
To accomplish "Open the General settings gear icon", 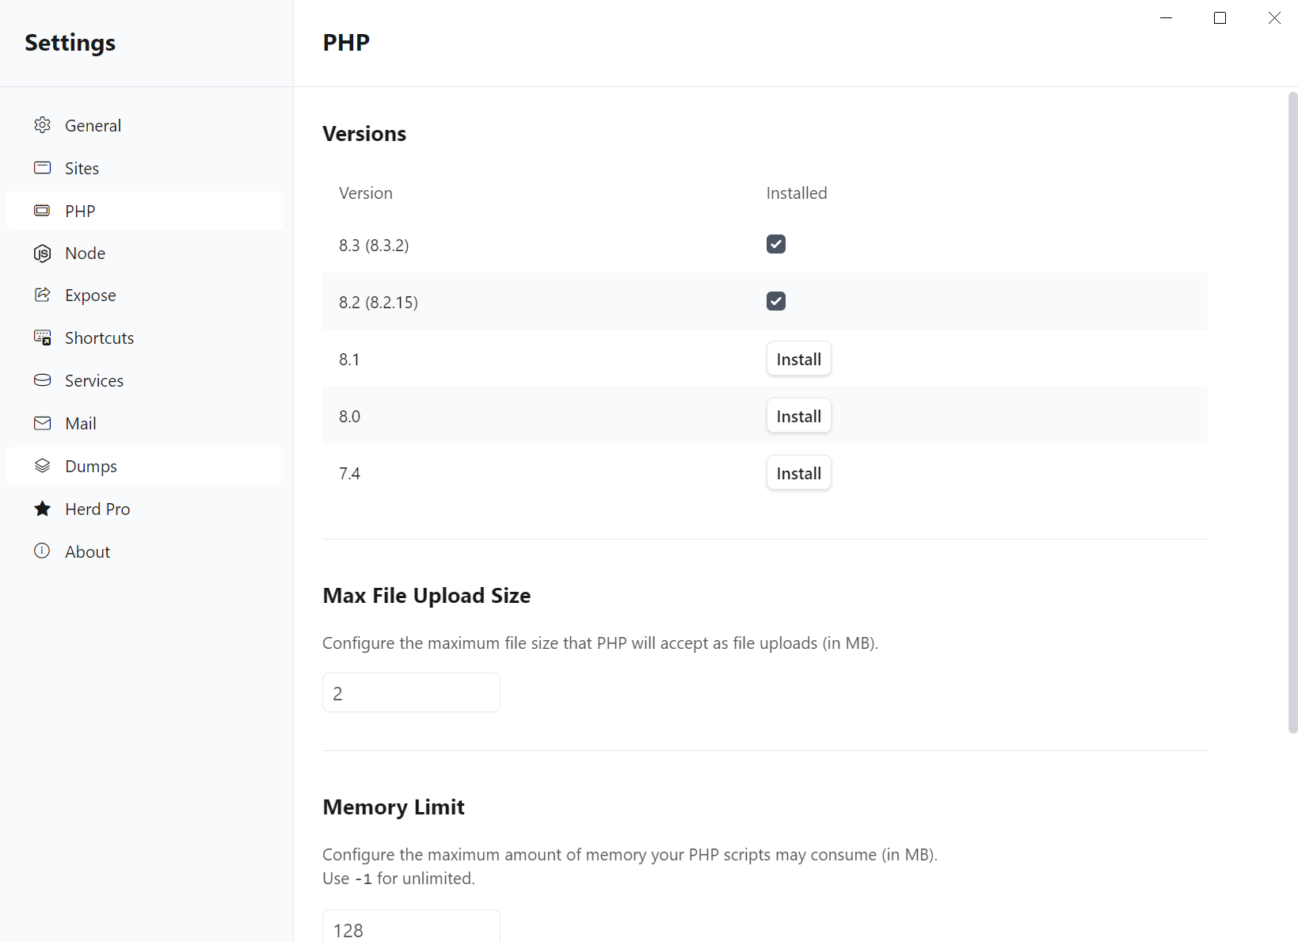I will click(42, 124).
